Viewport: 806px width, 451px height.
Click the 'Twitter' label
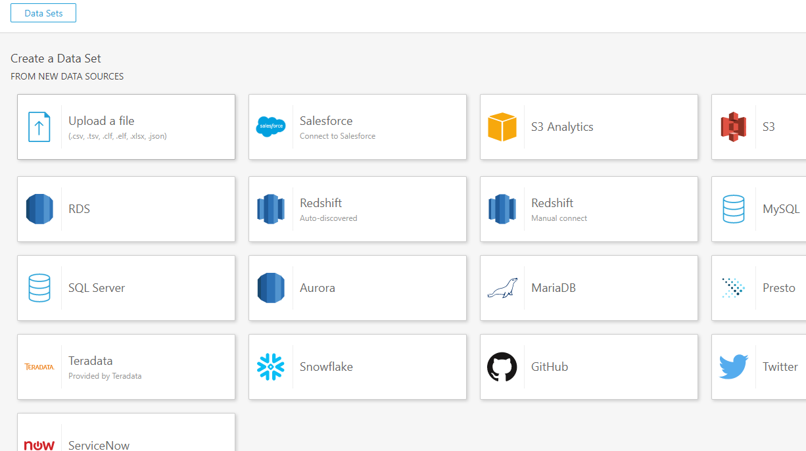(x=780, y=367)
